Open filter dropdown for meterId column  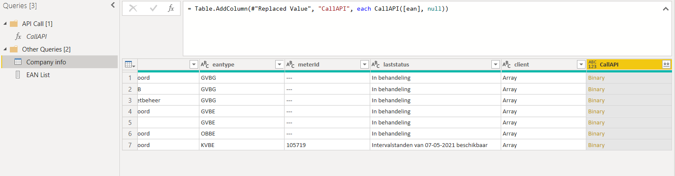tap(364, 64)
